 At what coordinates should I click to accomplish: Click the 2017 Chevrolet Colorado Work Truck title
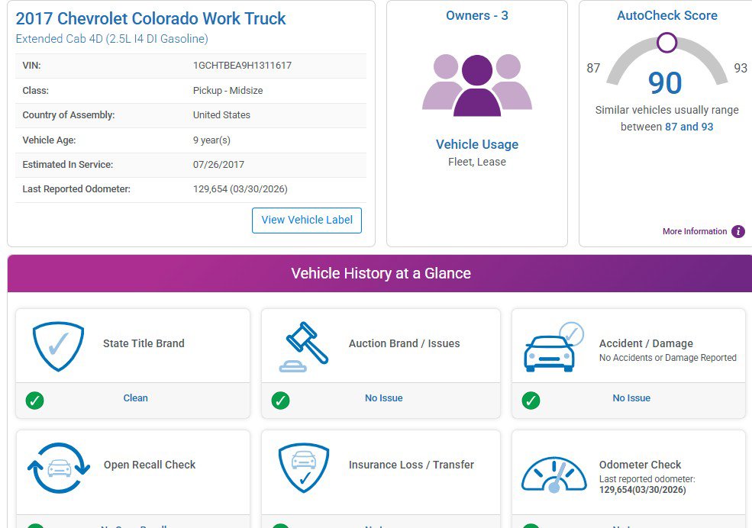150,18
